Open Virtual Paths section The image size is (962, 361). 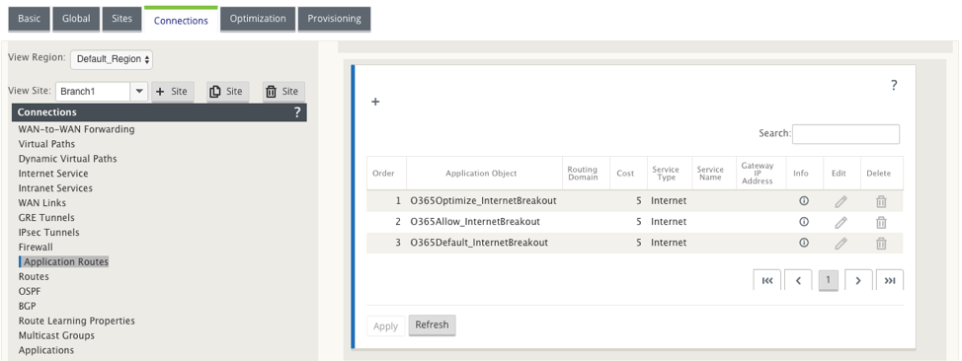pyautogui.click(x=46, y=144)
